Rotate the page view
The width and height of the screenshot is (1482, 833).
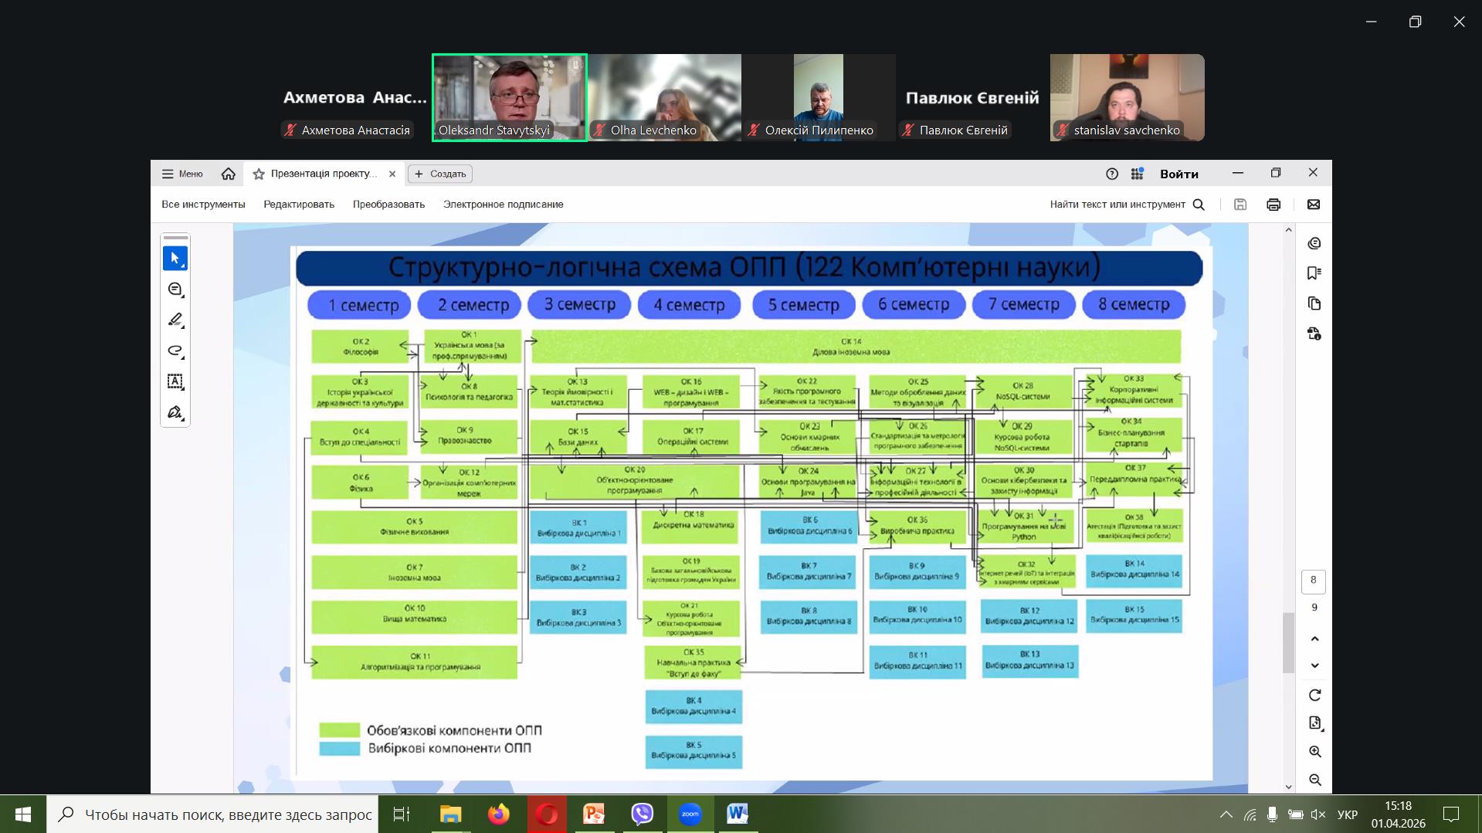coord(1314,696)
